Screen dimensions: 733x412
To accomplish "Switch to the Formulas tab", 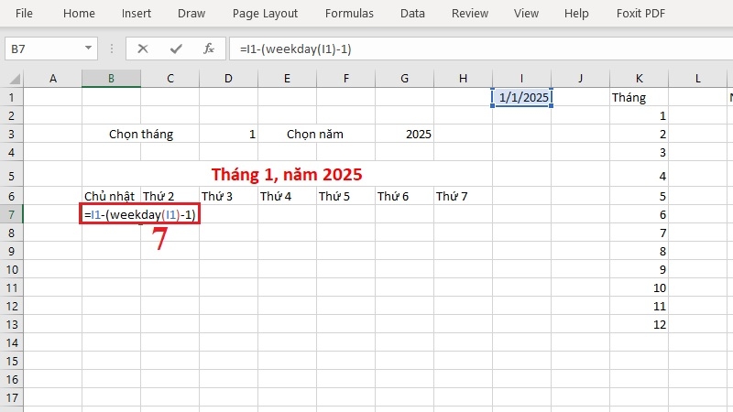I will (349, 14).
